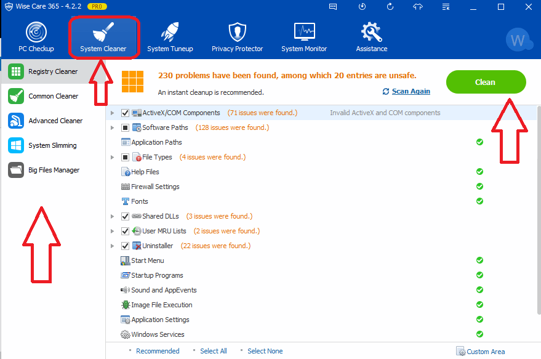Click the restore/backup clock icon in title bar

[x=362, y=7]
